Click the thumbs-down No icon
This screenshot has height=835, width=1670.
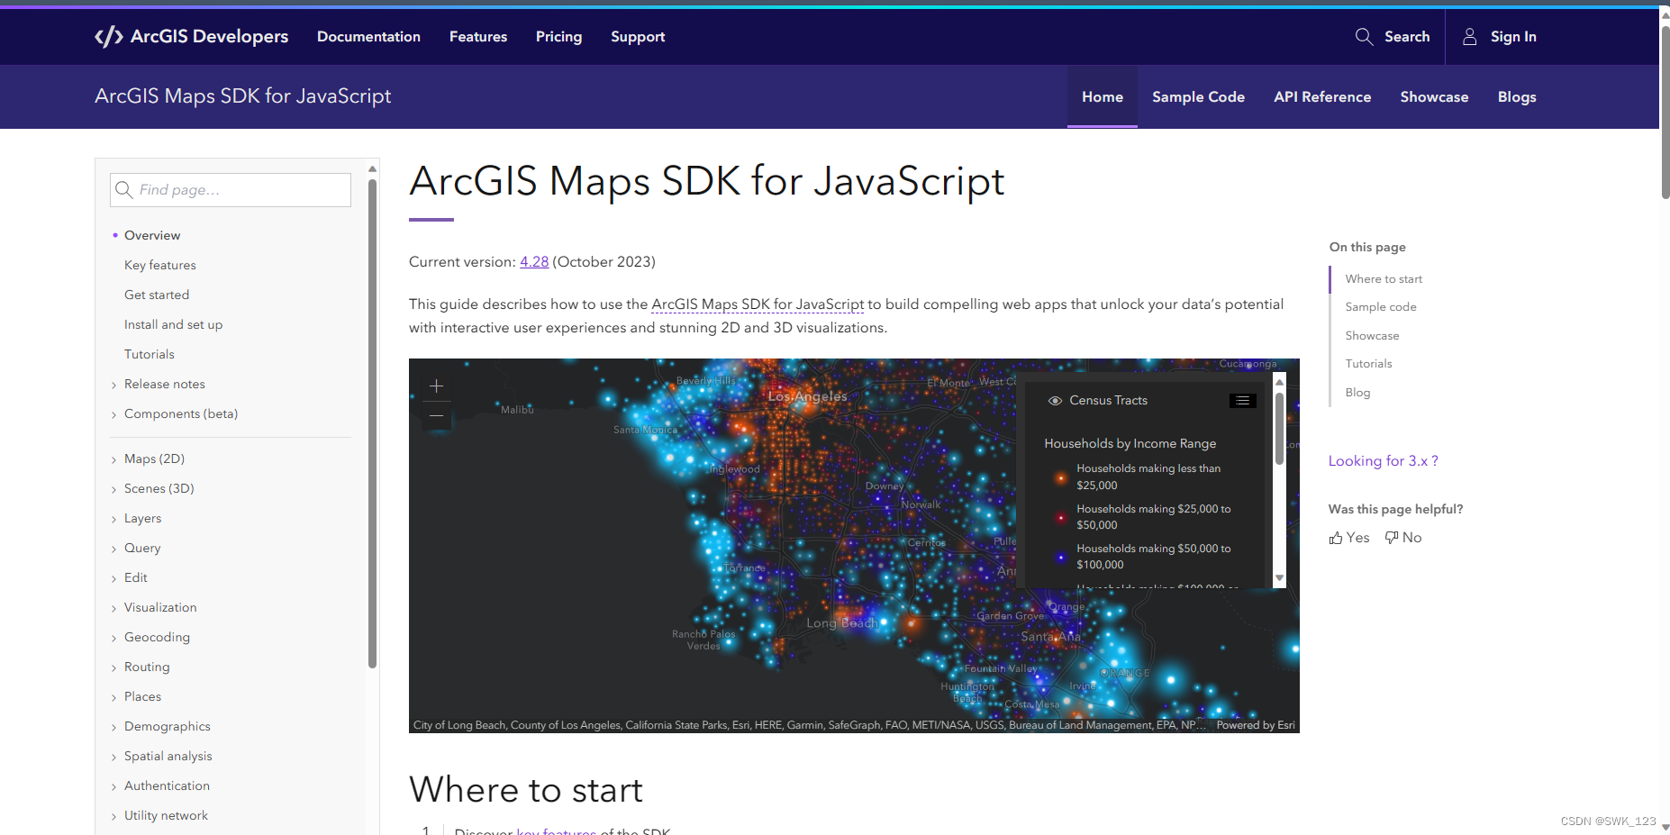pos(1392,537)
